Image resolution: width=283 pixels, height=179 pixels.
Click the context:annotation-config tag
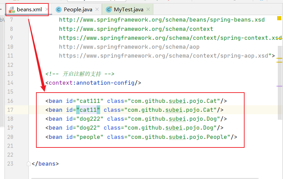coord(93,83)
